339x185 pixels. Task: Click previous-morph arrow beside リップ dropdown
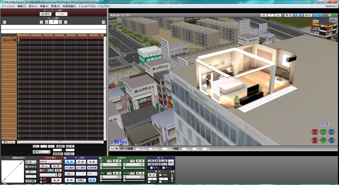pyautogui.click(x=124, y=165)
